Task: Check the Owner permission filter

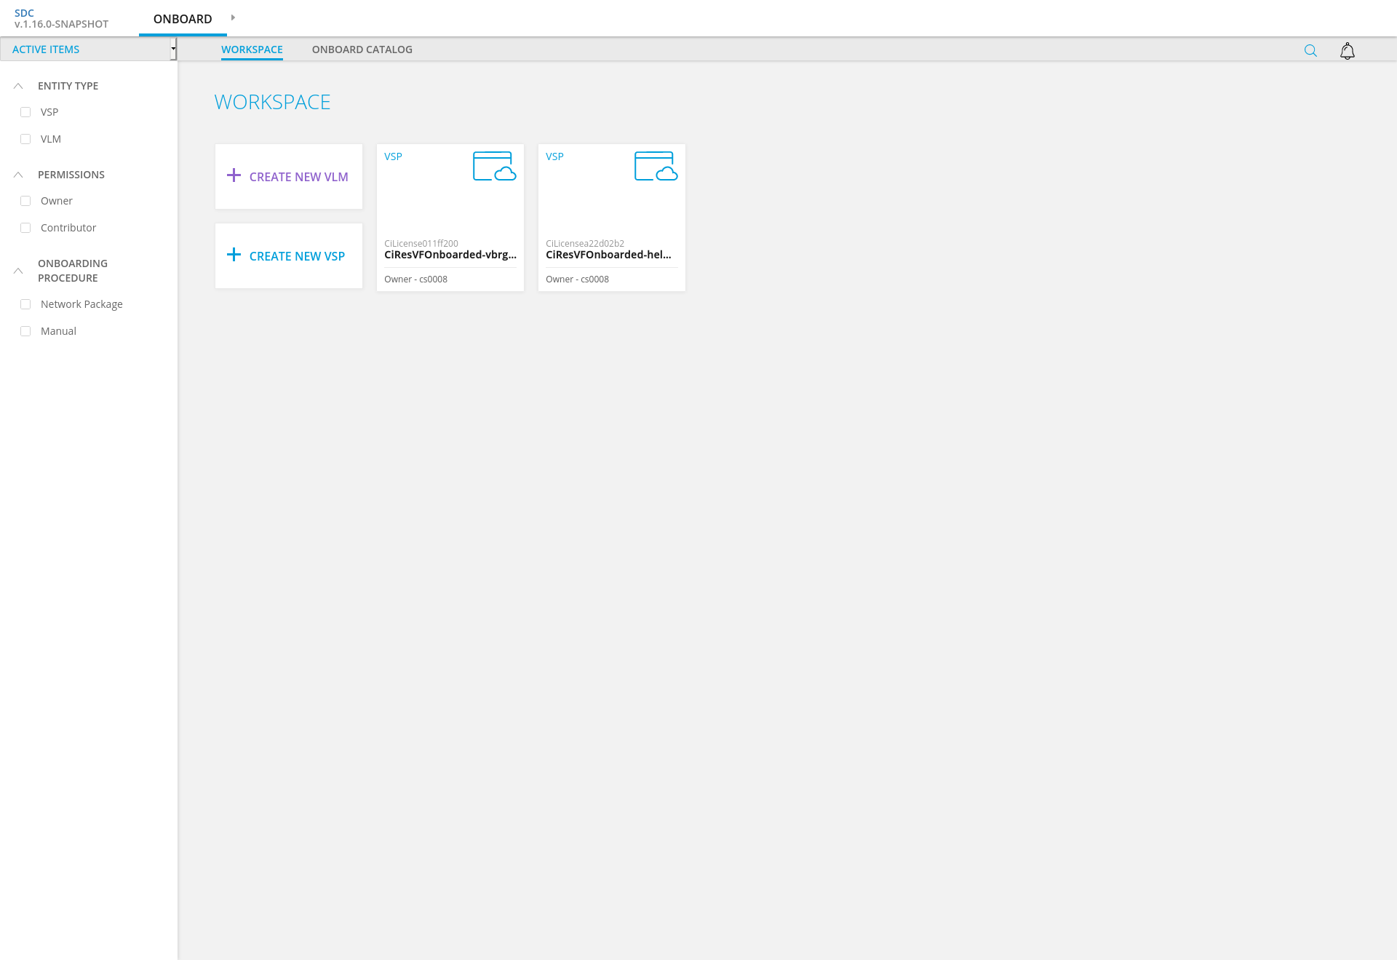Action: click(25, 201)
